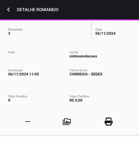Image resolution: width=139 pixels, height=142 pixels.
Task: Print the romaneio with printer icon
Action: [109, 122]
